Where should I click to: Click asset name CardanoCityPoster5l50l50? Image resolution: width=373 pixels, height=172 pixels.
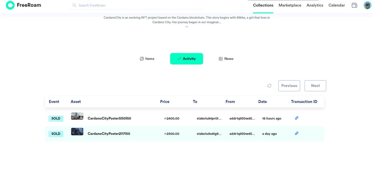click(109, 118)
